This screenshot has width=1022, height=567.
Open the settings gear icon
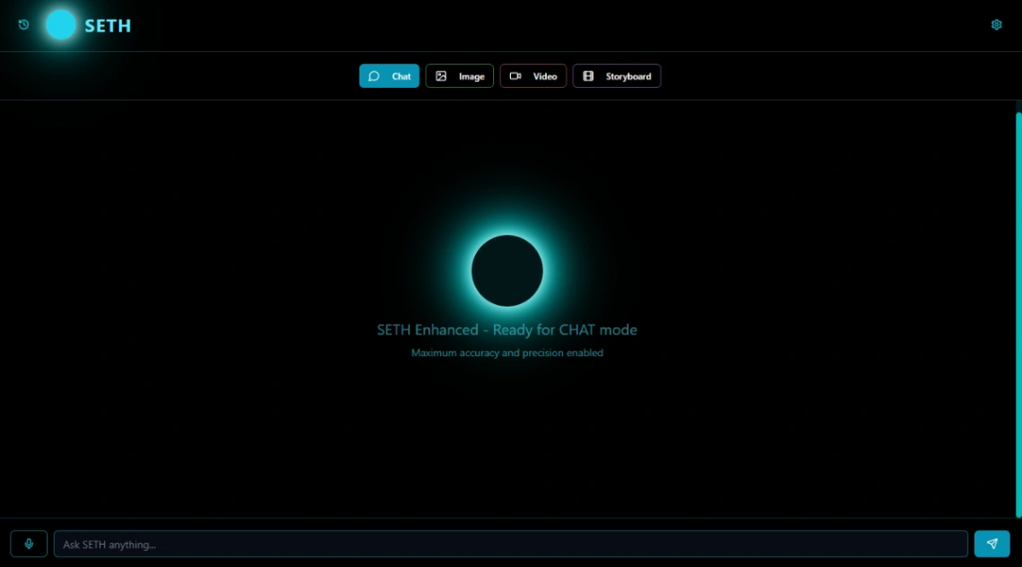(996, 25)
